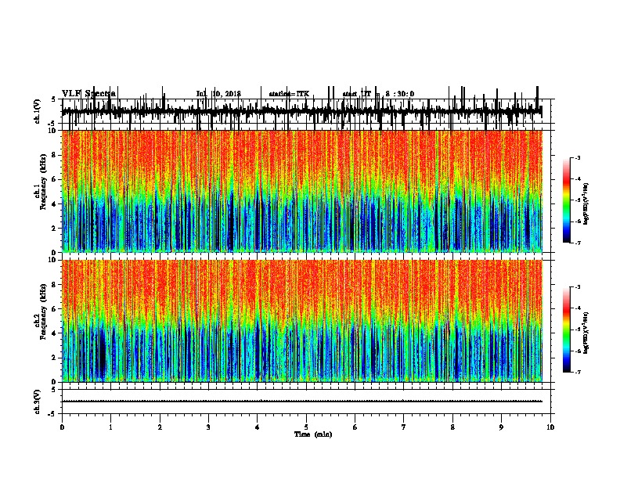Click the ch.1 spectrogram color bar

567,200
